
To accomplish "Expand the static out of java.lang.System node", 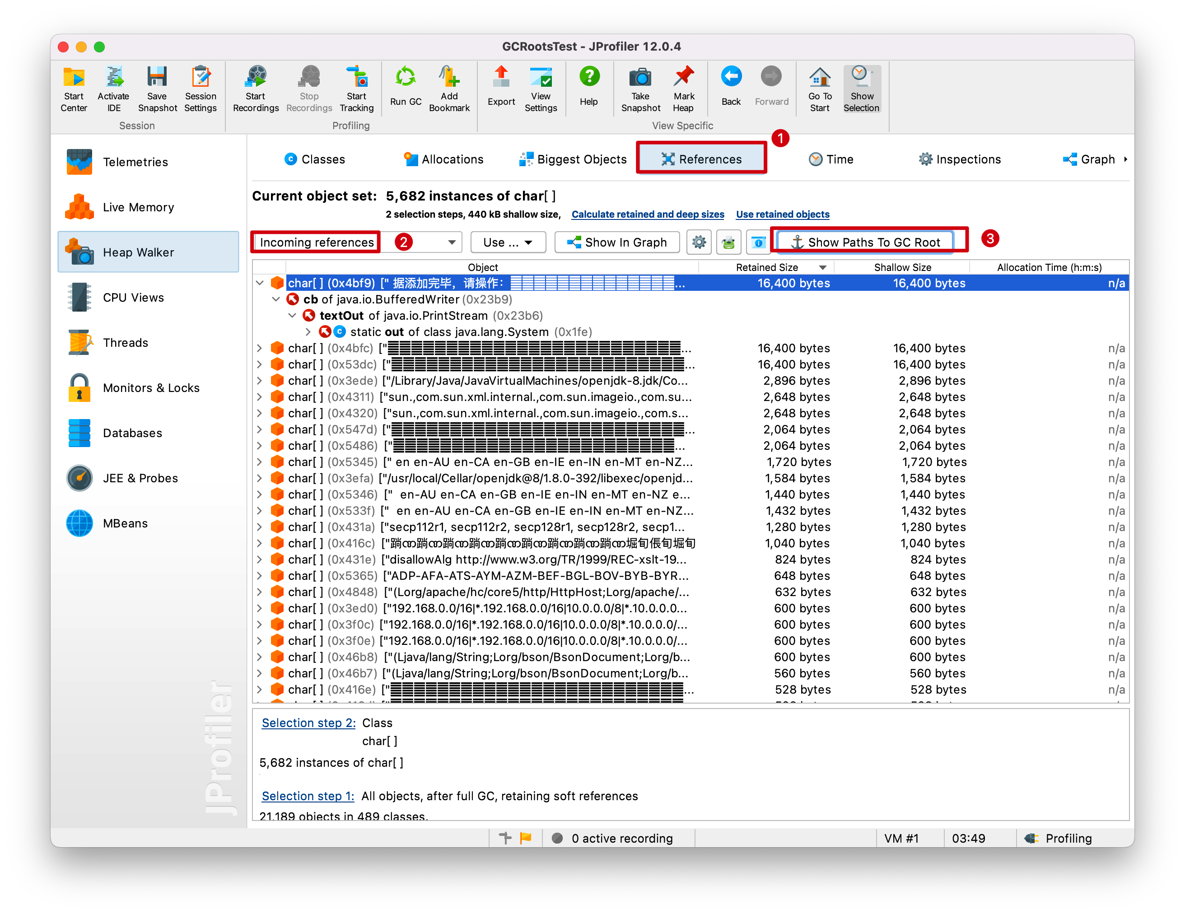I will 308,332.
